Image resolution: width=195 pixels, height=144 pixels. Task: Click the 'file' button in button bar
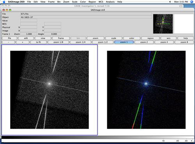click(x=9, y=38)
